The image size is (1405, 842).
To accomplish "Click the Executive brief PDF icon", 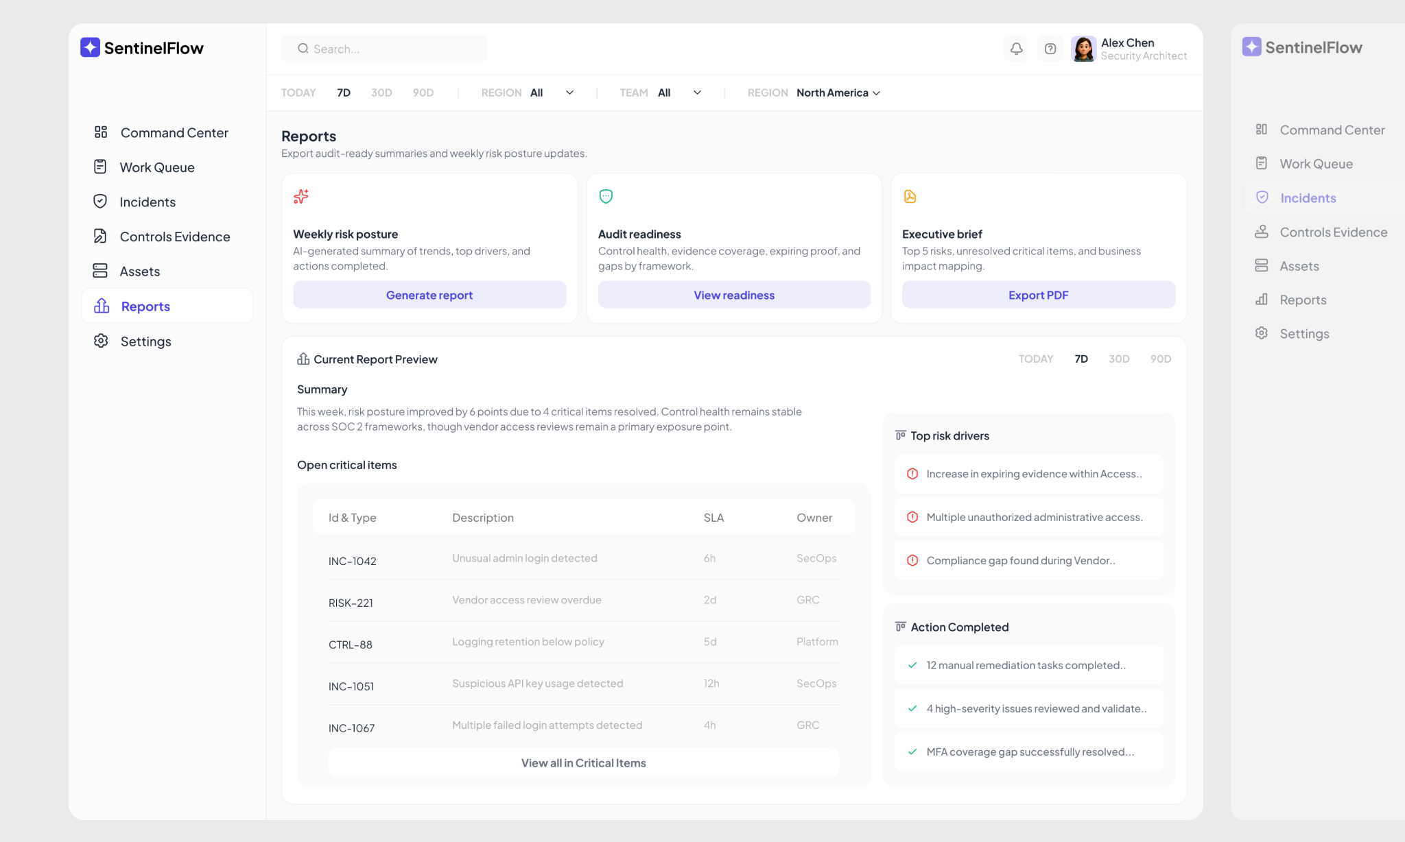I will (x=910, y=197).
